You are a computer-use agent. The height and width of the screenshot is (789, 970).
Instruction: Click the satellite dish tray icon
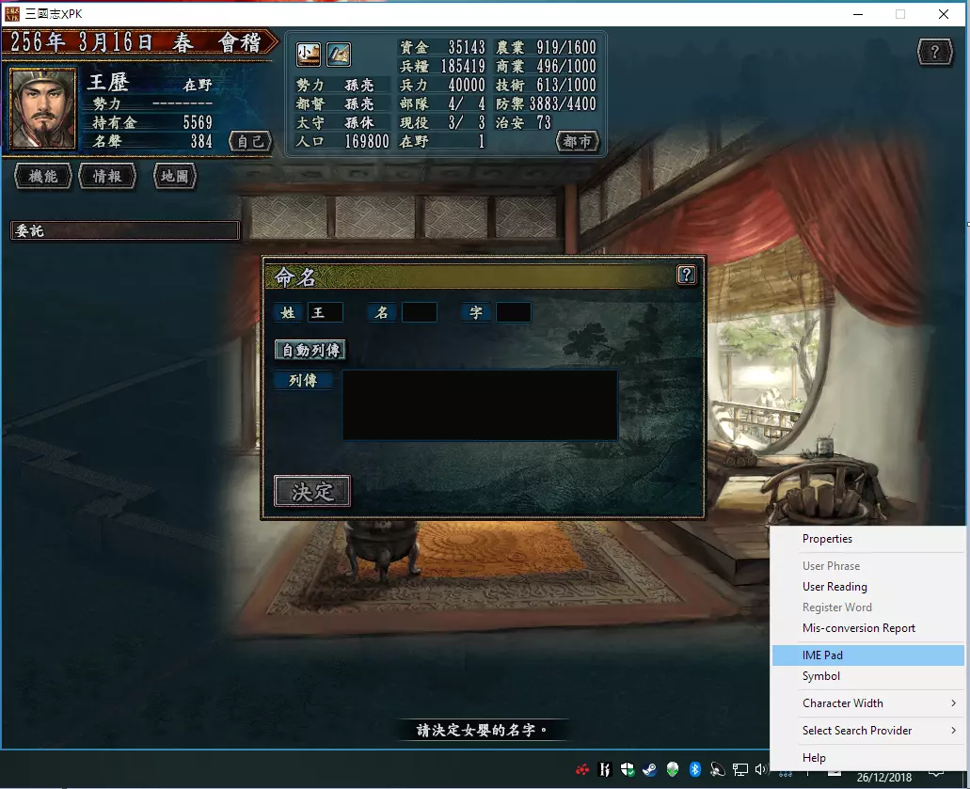click(x=717, y=769)
